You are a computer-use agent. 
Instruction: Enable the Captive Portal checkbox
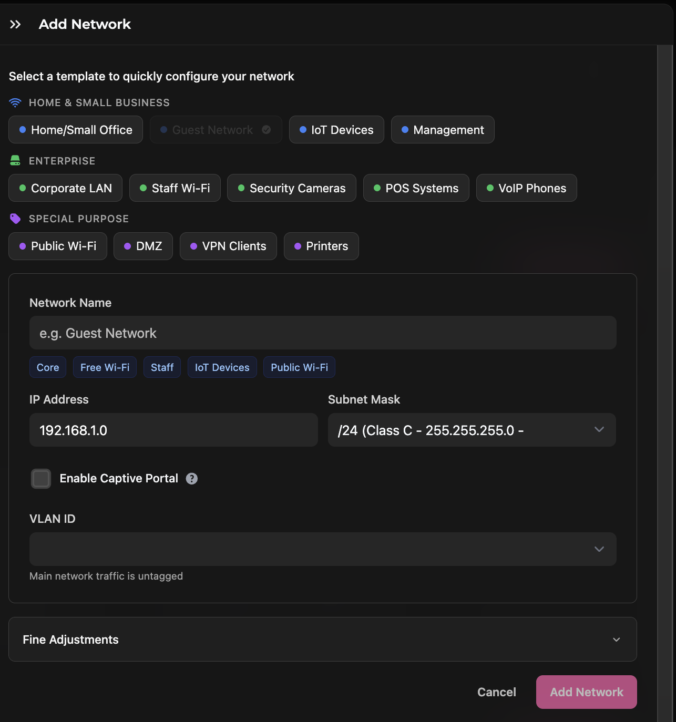click(x=41, y=479)
